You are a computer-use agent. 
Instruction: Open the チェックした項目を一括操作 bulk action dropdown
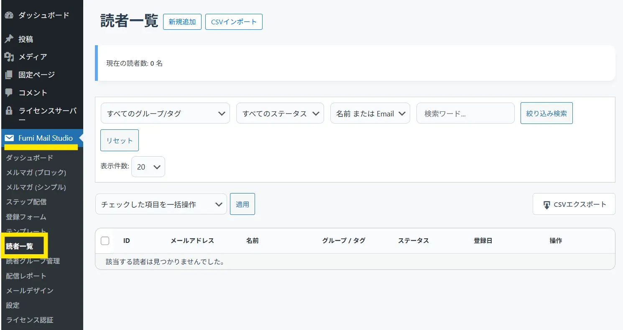coord(161,204)
